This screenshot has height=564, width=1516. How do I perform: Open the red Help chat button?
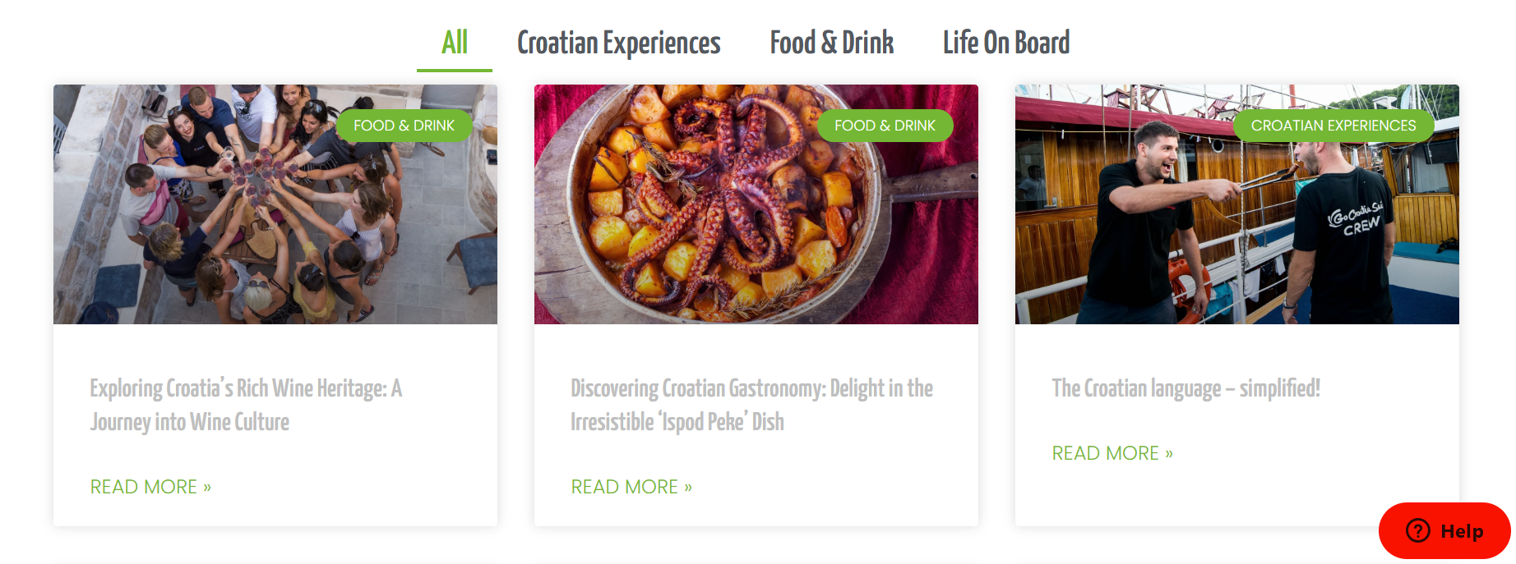click(1444, 530)
